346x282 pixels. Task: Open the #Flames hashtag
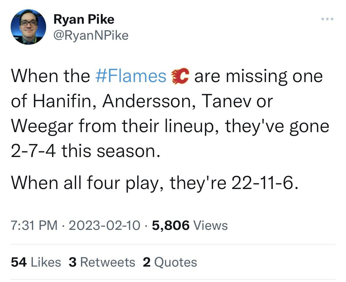[x=131, y=76]
